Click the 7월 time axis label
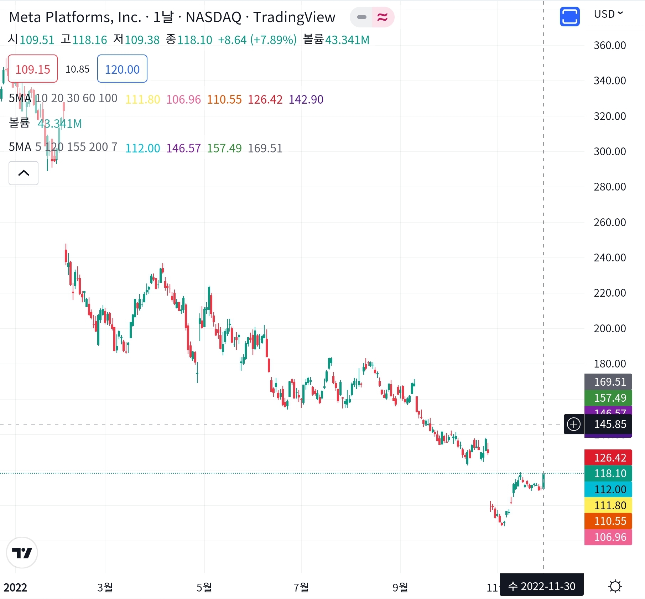Image resolution: width=645 pixels, height=599 pixels. click(301, 587)
